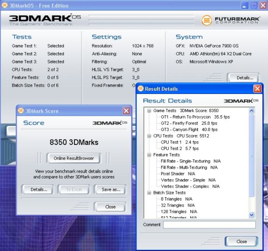Click the 3DMark Score title bar icon
The image size is (268, 251).
coord(21,111)
